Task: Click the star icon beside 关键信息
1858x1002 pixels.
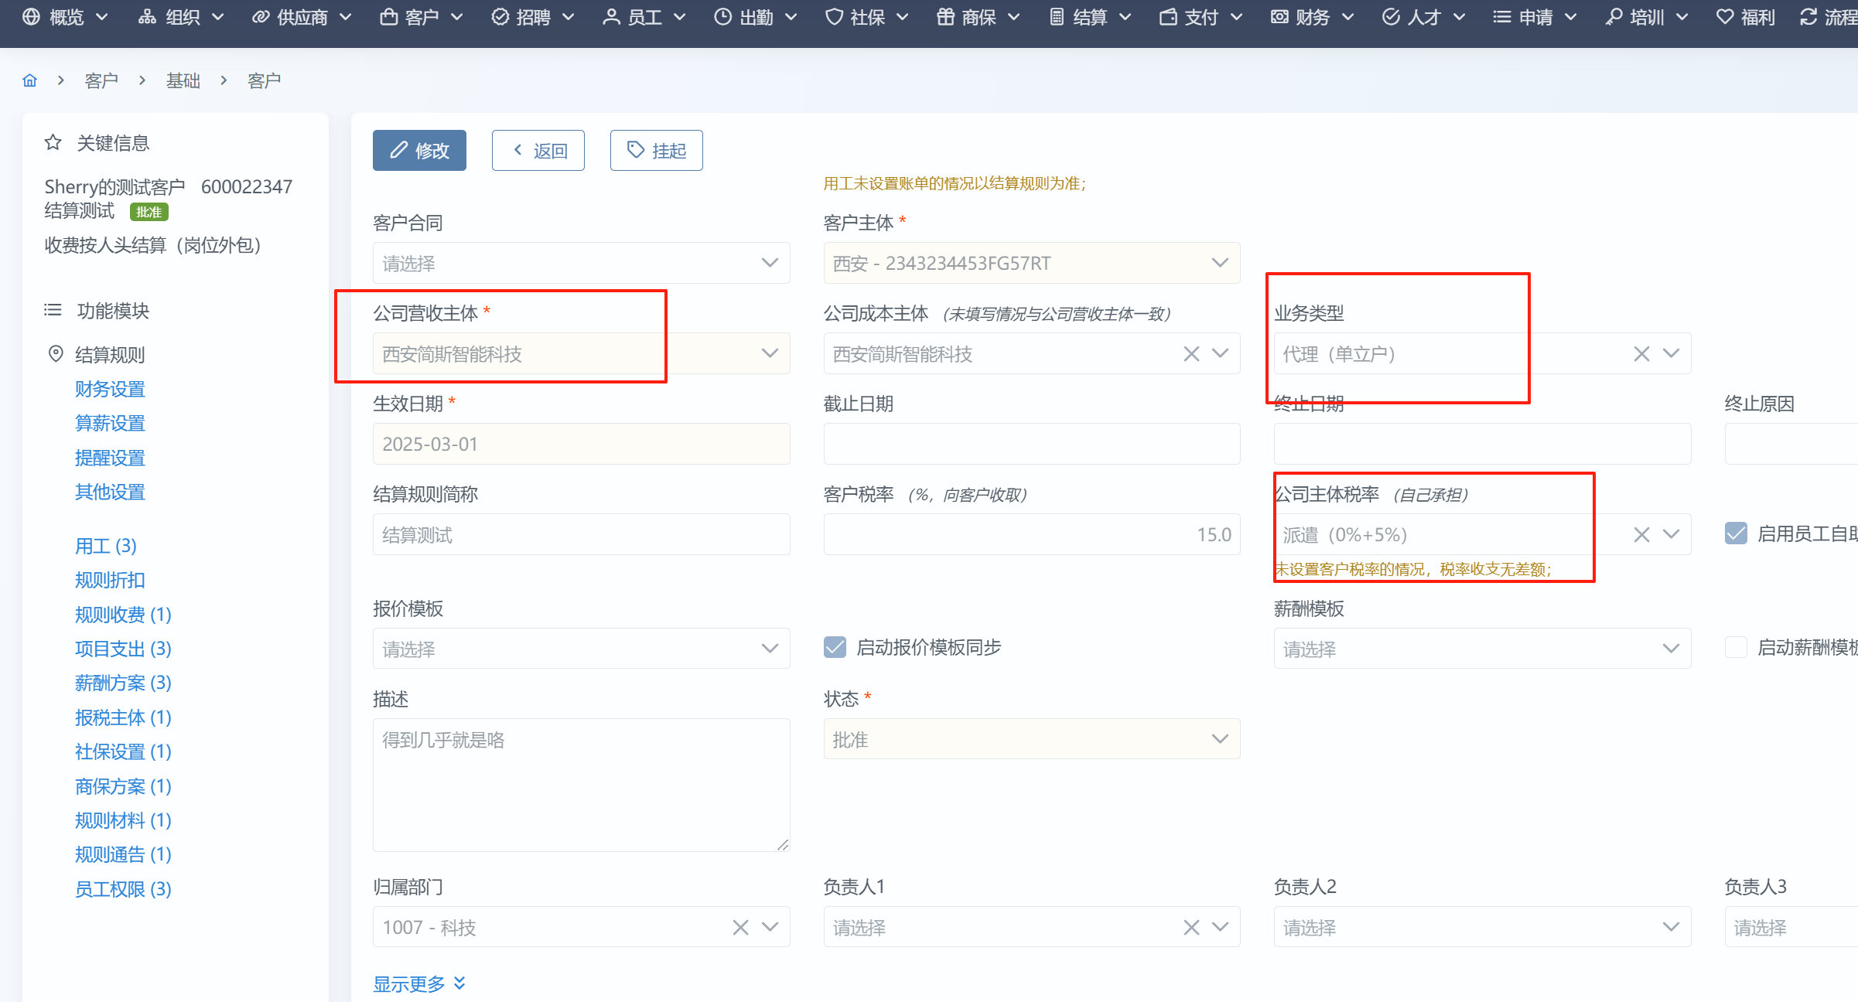Action: [x=53, y=142]
